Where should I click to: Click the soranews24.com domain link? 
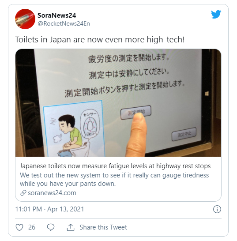point(52,193)
